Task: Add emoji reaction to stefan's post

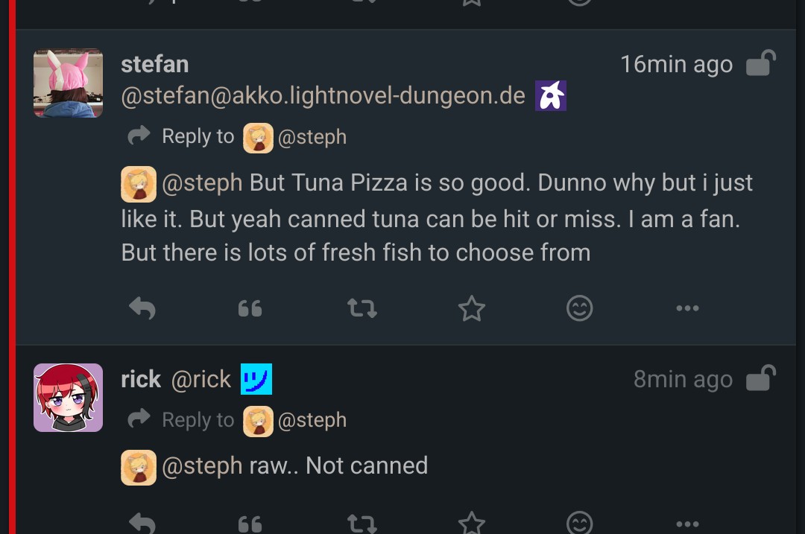Action: pos(579,308)
